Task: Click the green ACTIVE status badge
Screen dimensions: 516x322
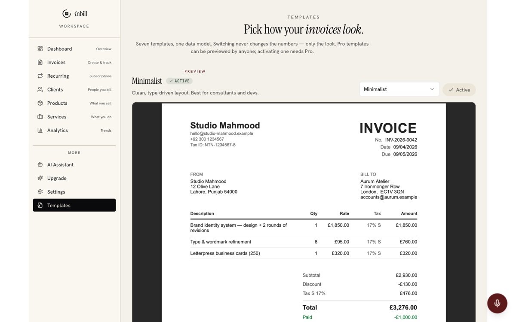Action: click(x=179, y=81)
